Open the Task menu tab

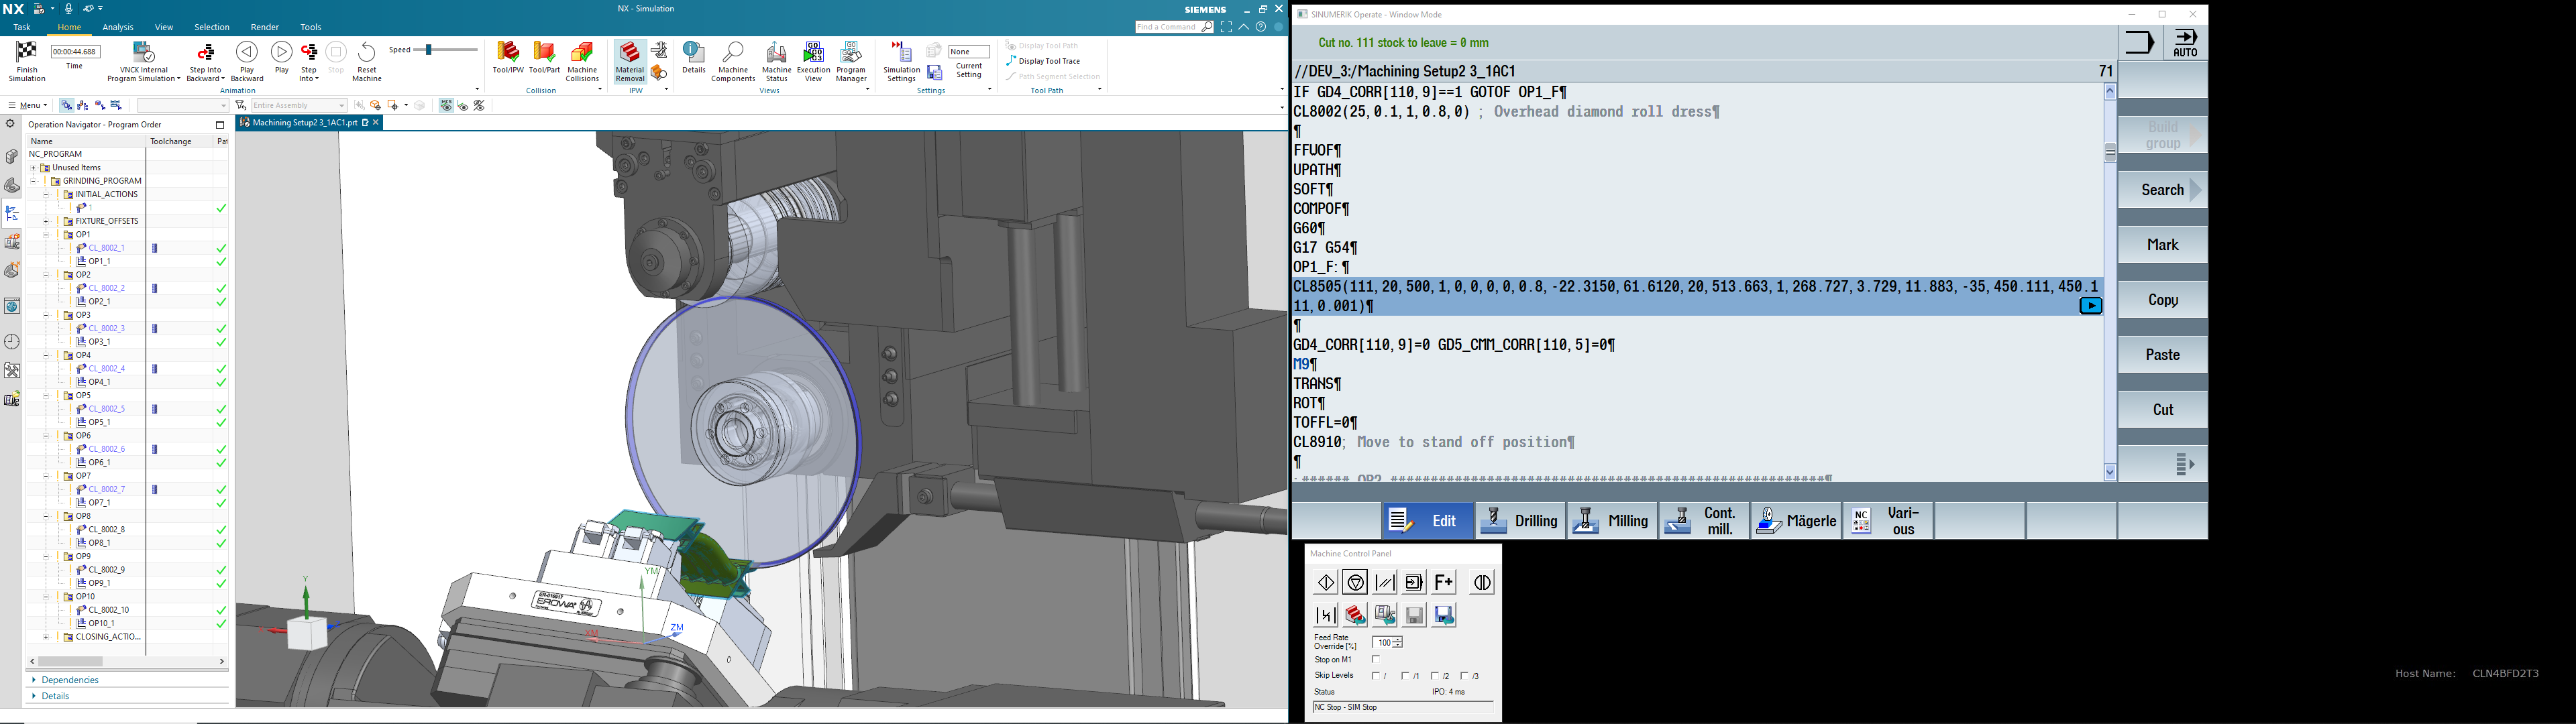tap(22, 27)
